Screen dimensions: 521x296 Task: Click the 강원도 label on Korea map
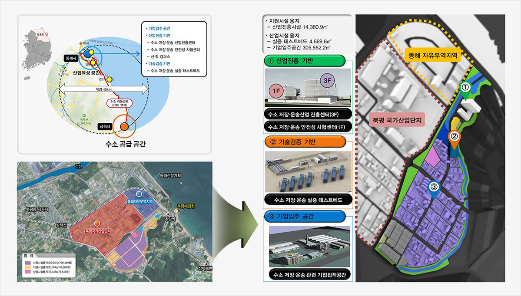click(41, 34)
